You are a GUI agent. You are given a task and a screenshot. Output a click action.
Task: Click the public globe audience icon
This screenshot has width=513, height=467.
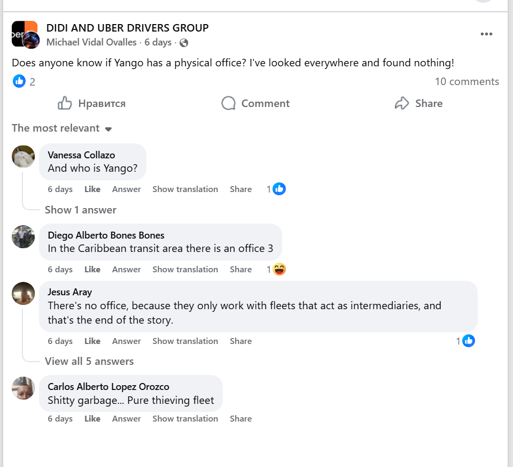(184, 42)
